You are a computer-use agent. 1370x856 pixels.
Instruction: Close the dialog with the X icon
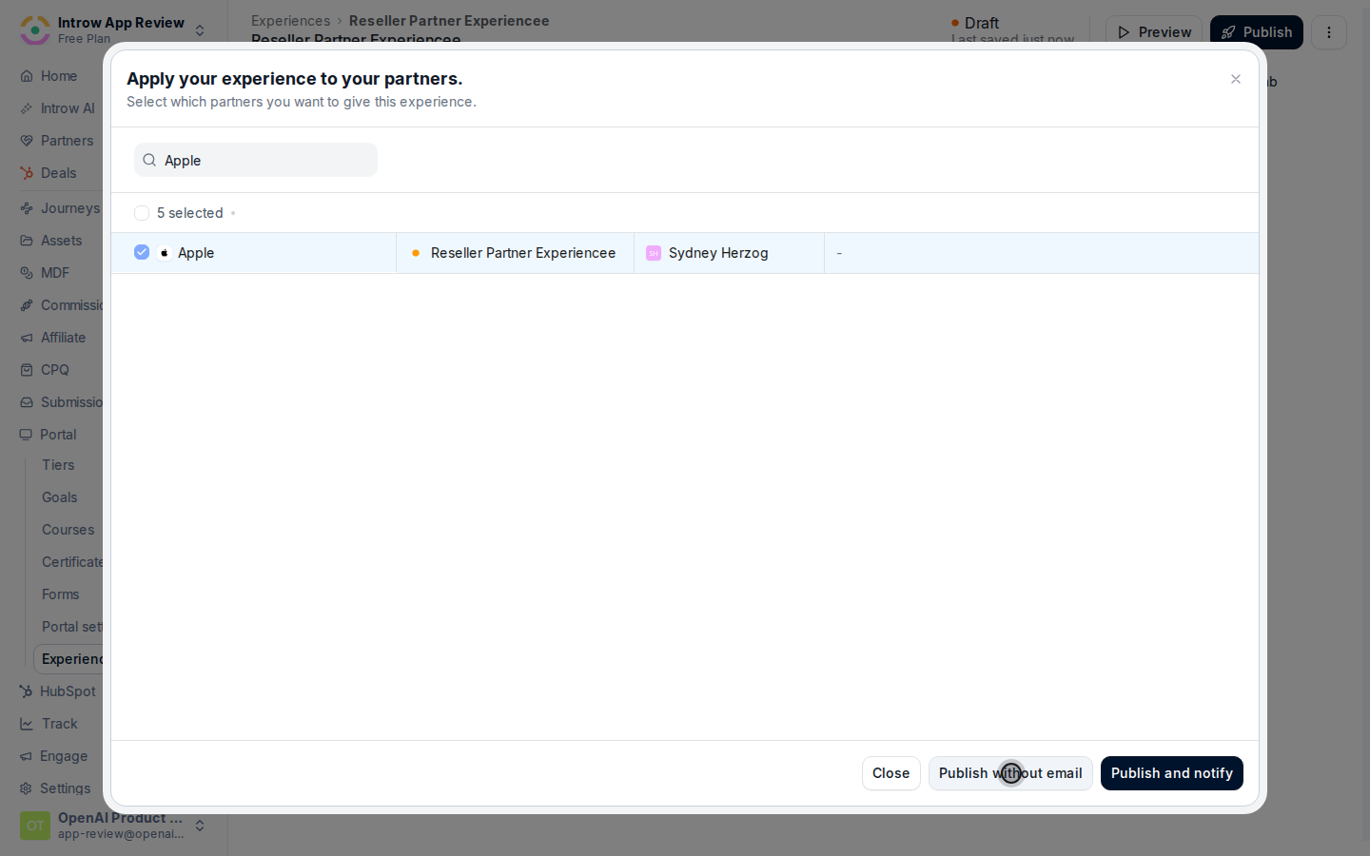click(1236, 79)
